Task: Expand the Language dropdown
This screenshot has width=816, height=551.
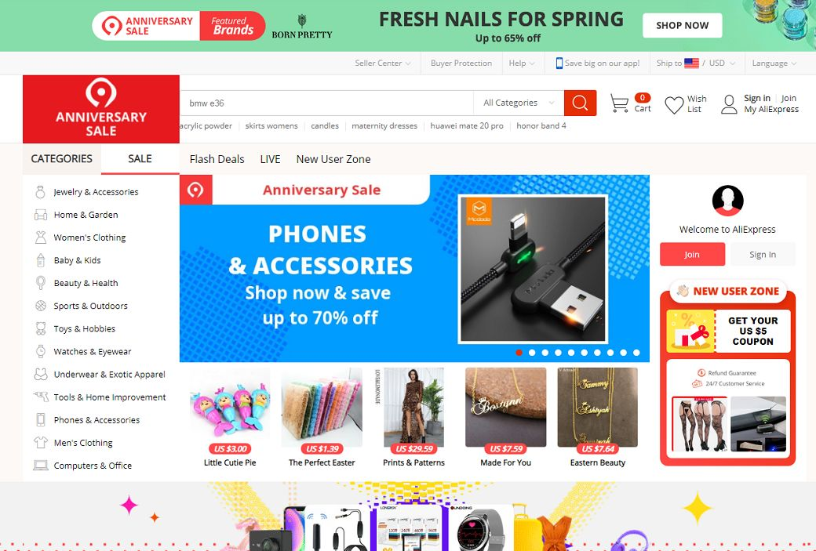Action: coord(774,63)
